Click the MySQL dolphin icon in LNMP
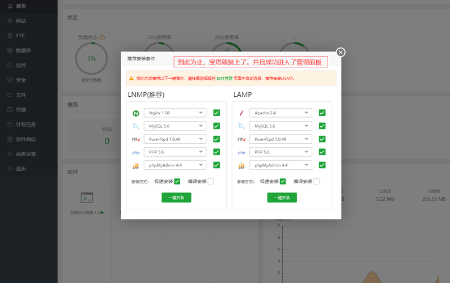The height and width of the screenshot is (283, 450). [136, 126]
